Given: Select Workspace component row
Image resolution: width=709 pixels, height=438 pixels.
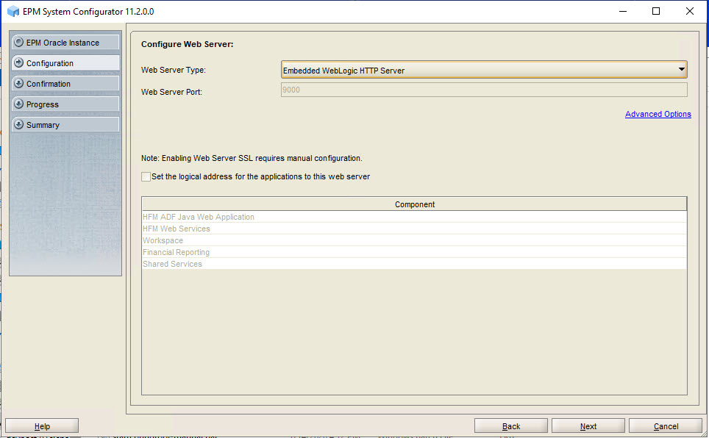Looking at the screenshot, I should (414, 240).
